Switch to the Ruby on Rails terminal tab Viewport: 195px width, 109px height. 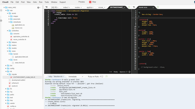pyautogui.click(x=95, y=77)
